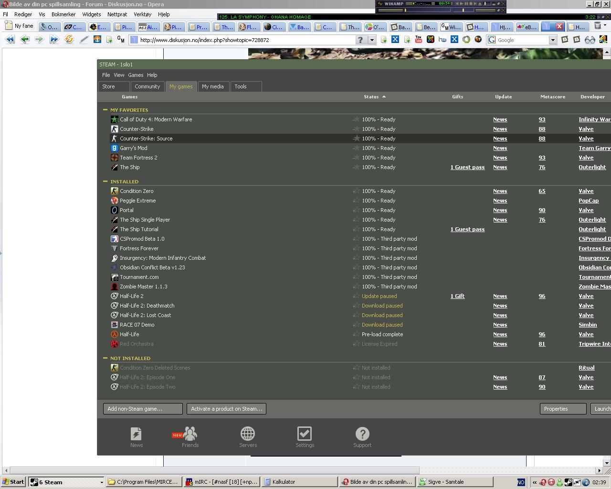Open Steam Settings icon
Screen dimensions: 611x489
(x=305, y=434)
